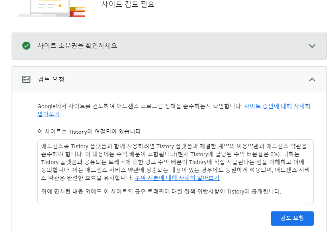Click the 사이트 검토 필요 page title
334x232 pixels.
pyautogui.click(x=127, y=4)
